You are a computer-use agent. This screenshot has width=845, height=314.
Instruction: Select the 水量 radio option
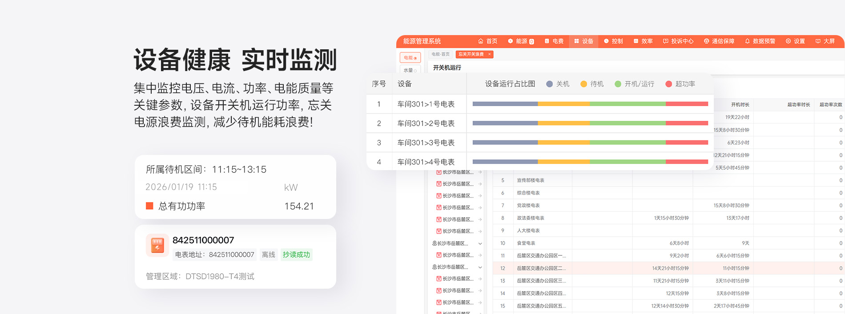[x=415, y=71]
